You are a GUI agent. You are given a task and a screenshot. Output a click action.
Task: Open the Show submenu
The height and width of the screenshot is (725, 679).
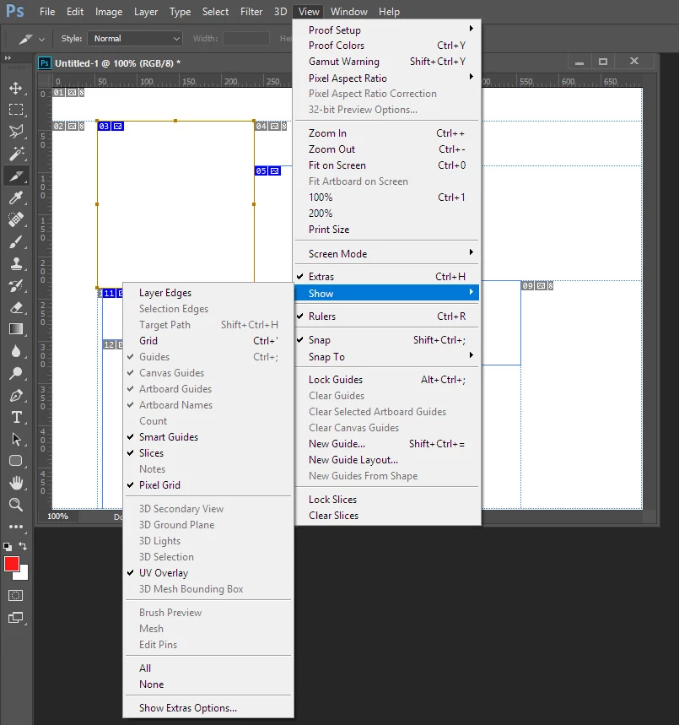pyautogui.click(x=386, y=293)
